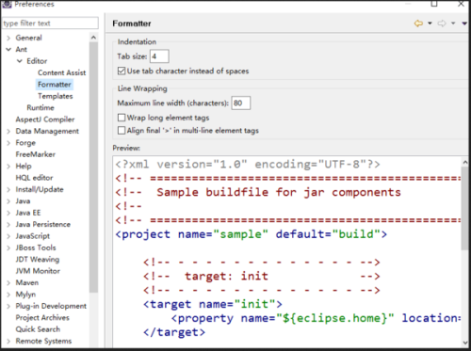
Task: Select Content Assist under Editor
Action: [61, 72]
